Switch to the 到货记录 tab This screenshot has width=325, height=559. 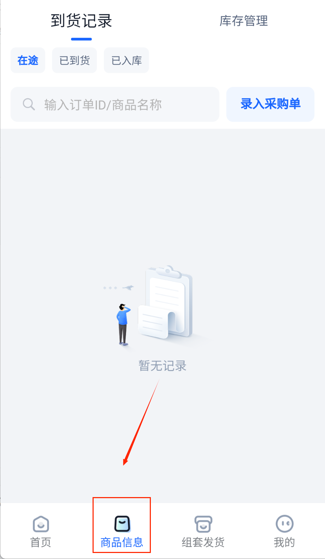(x=81, y=21)
